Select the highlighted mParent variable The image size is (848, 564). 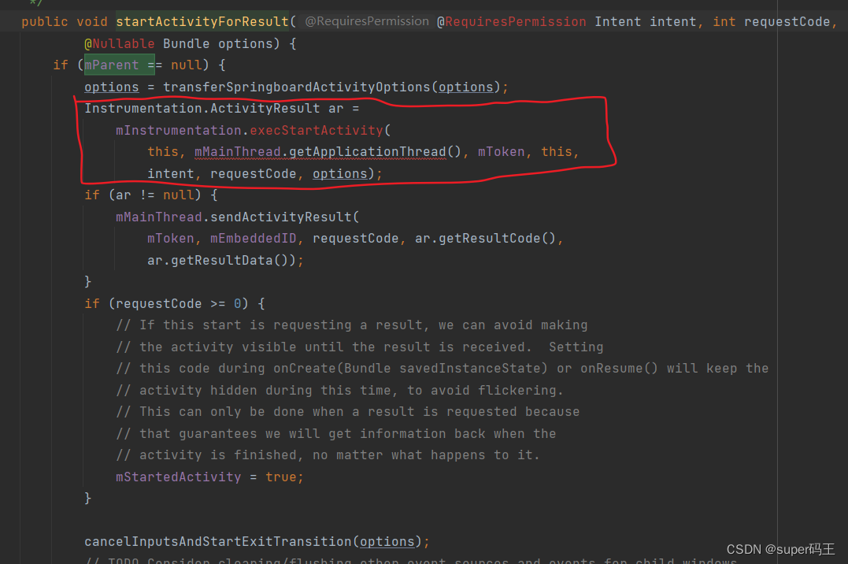(x=111, y=65)
